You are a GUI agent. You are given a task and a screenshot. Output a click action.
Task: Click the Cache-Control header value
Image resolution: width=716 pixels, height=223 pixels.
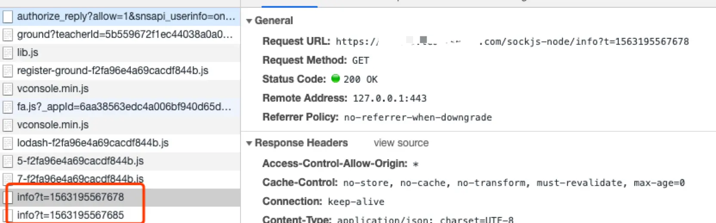click(514, 183)
